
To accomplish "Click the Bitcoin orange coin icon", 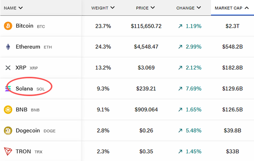I will pos(8,26).
